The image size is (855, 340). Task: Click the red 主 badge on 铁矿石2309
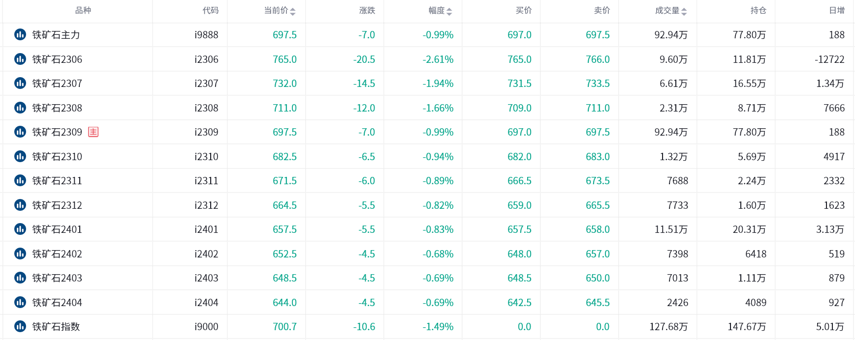tap(94, 132)
